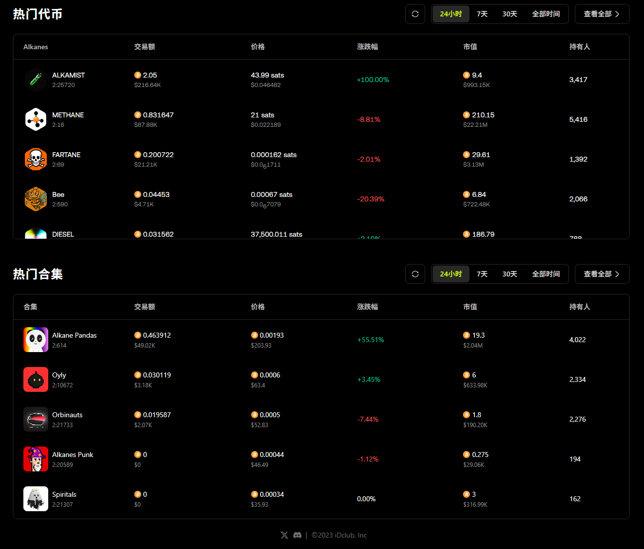644x549 pixels.
Task: Open the Oyly collection thumbnail
Action: pos(36,379)
